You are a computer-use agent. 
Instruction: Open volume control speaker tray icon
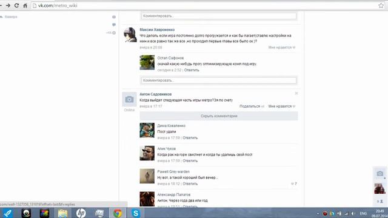click(x=353, y=214)
